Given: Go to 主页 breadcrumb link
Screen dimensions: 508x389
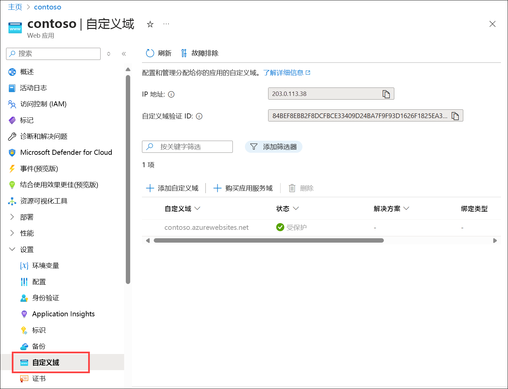Looking at the screenshot, I should (15, 7).
